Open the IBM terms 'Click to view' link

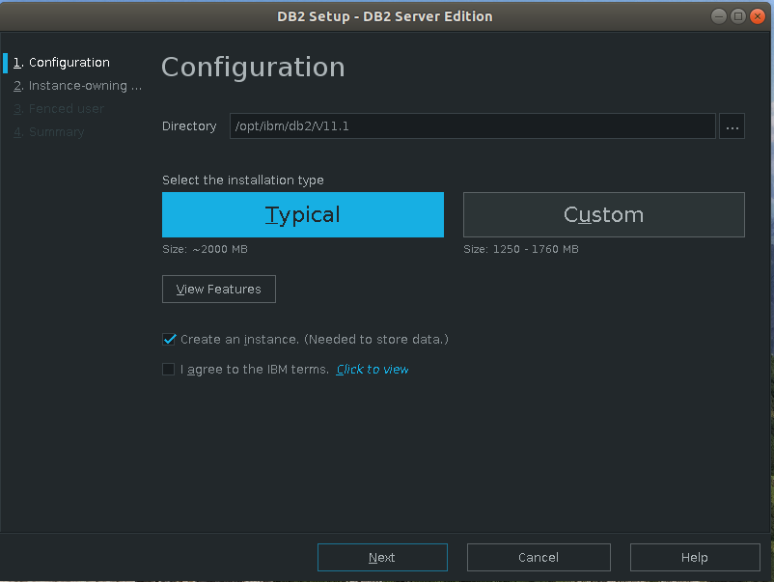[373, 370]
